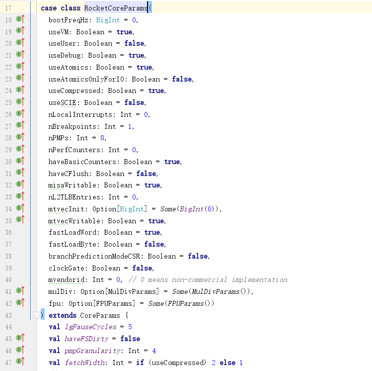Click the fetchWidth val name

click(84, 363)
